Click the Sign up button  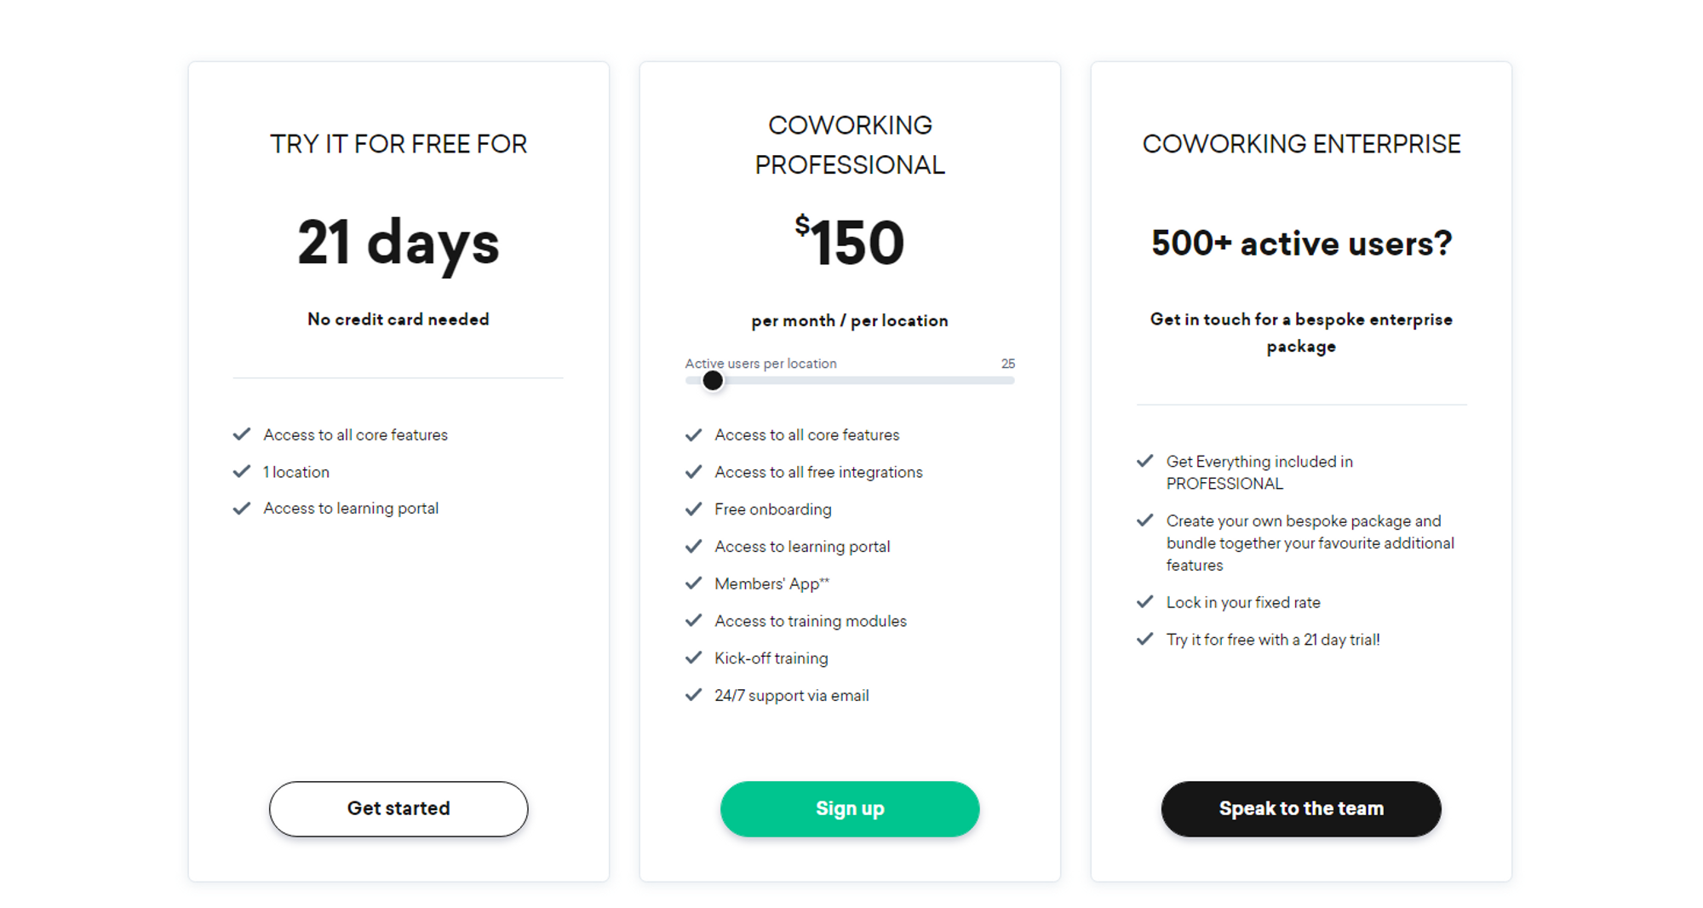point(849,808)
